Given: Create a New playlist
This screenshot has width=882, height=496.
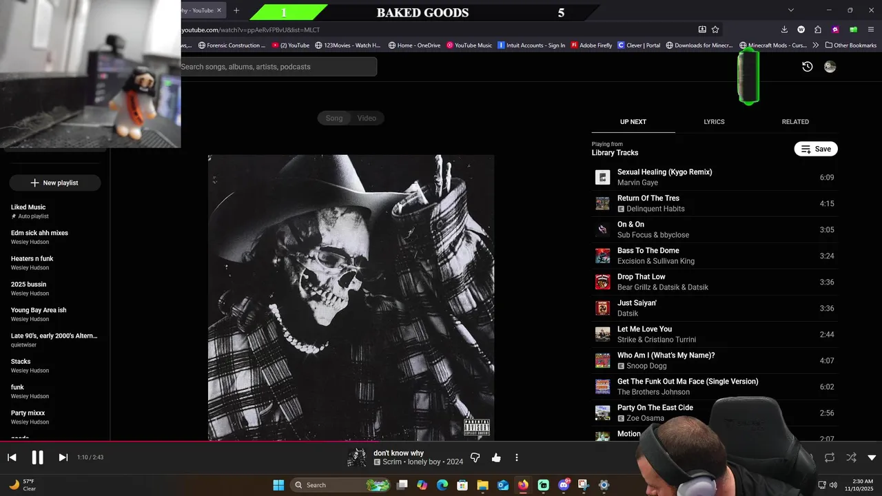Looking at the screenshot, I should pos(55,183).
